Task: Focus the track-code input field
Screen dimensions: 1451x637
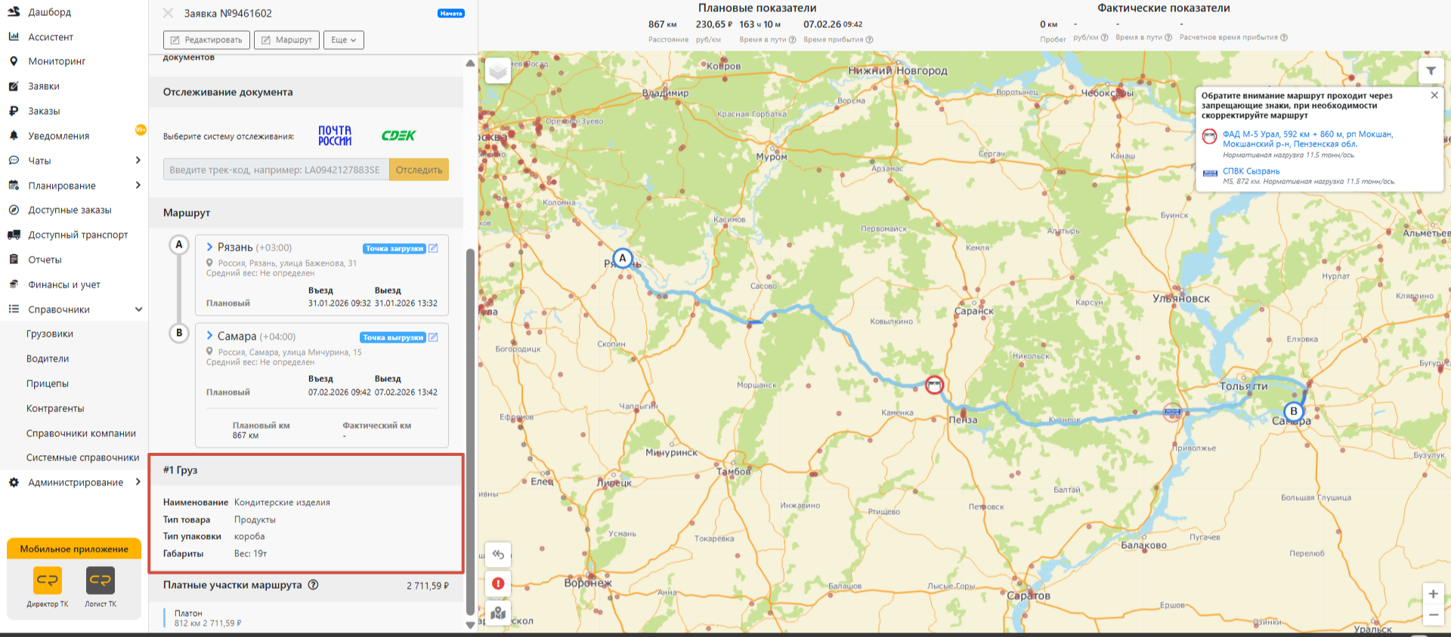Action: [x=276, y=170]
